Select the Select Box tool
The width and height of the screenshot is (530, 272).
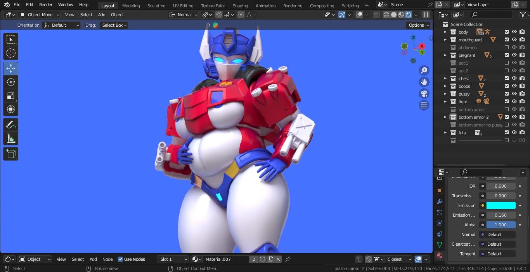tap(11, 39)
